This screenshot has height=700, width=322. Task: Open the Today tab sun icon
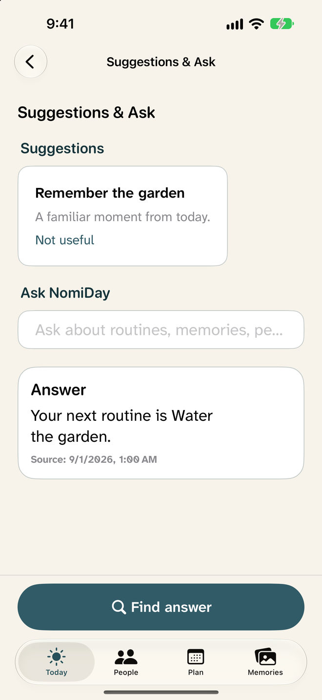[x=57, y=657]
